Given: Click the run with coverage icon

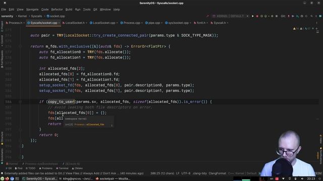Looking at the screenshot, I should pyautogui.click(x=261, y=16).
